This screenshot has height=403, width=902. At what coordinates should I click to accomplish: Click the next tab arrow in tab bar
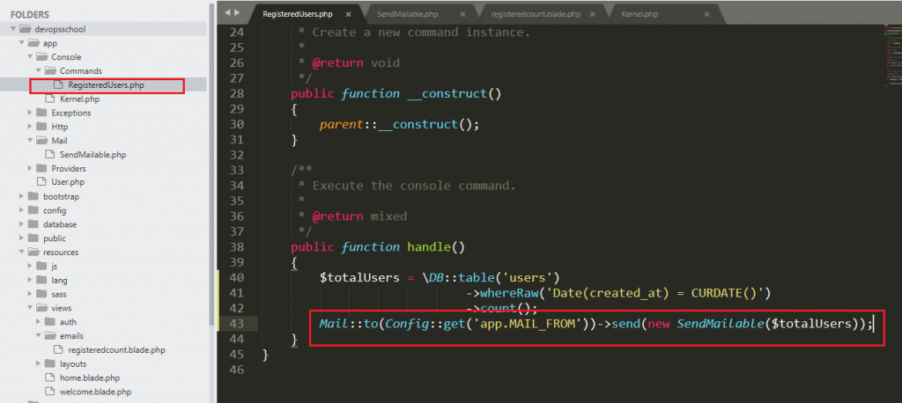(236, 13)
